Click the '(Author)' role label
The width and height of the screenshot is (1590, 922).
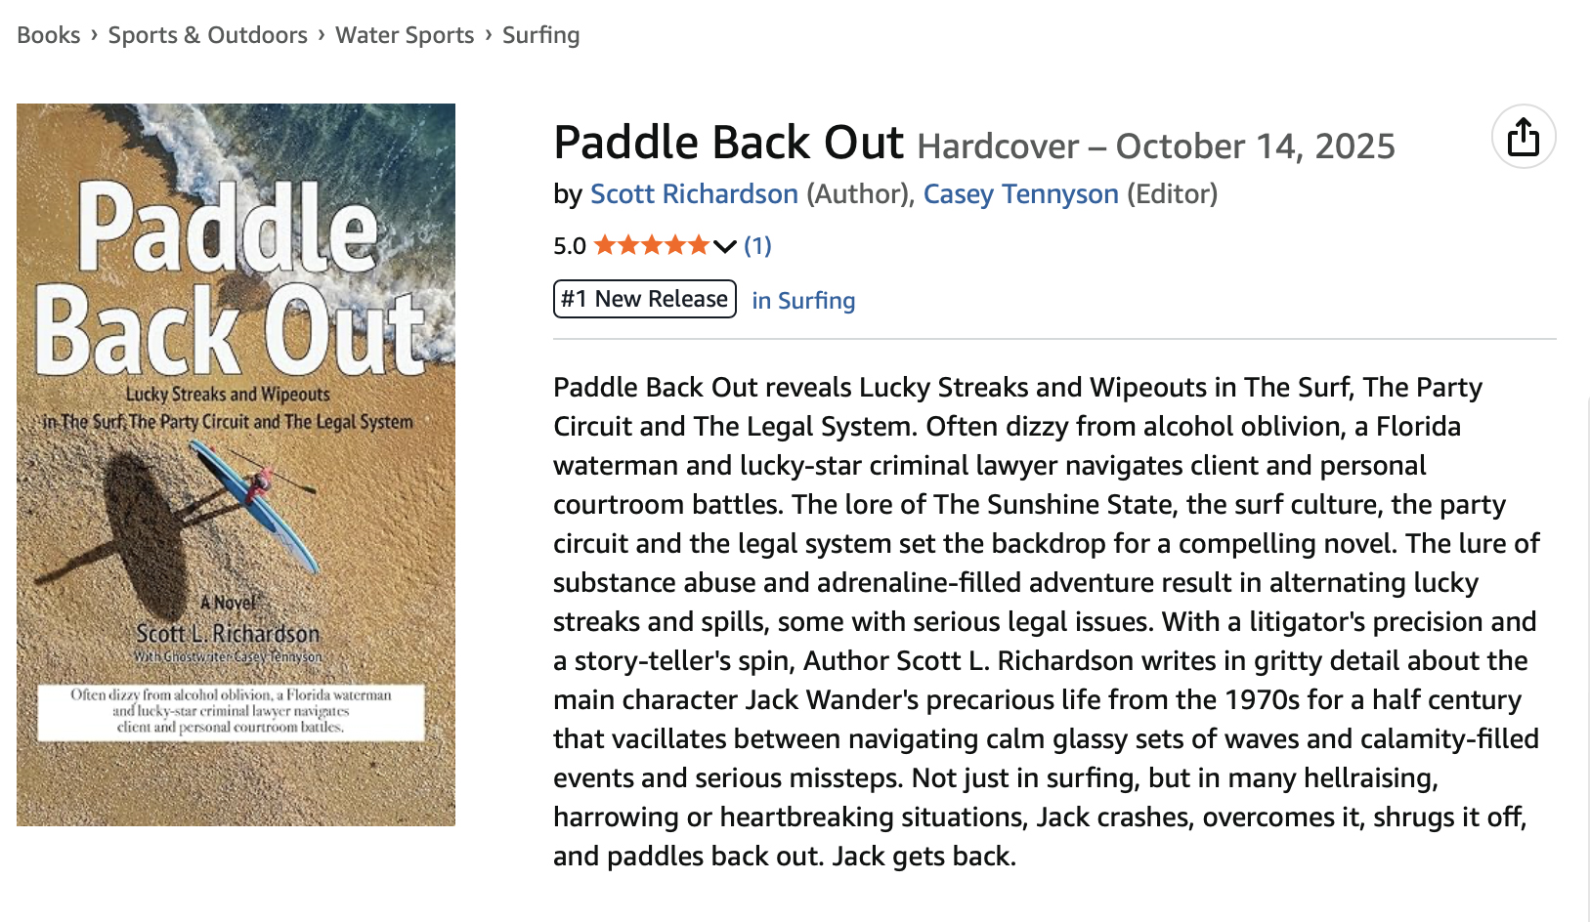point(857,194)
